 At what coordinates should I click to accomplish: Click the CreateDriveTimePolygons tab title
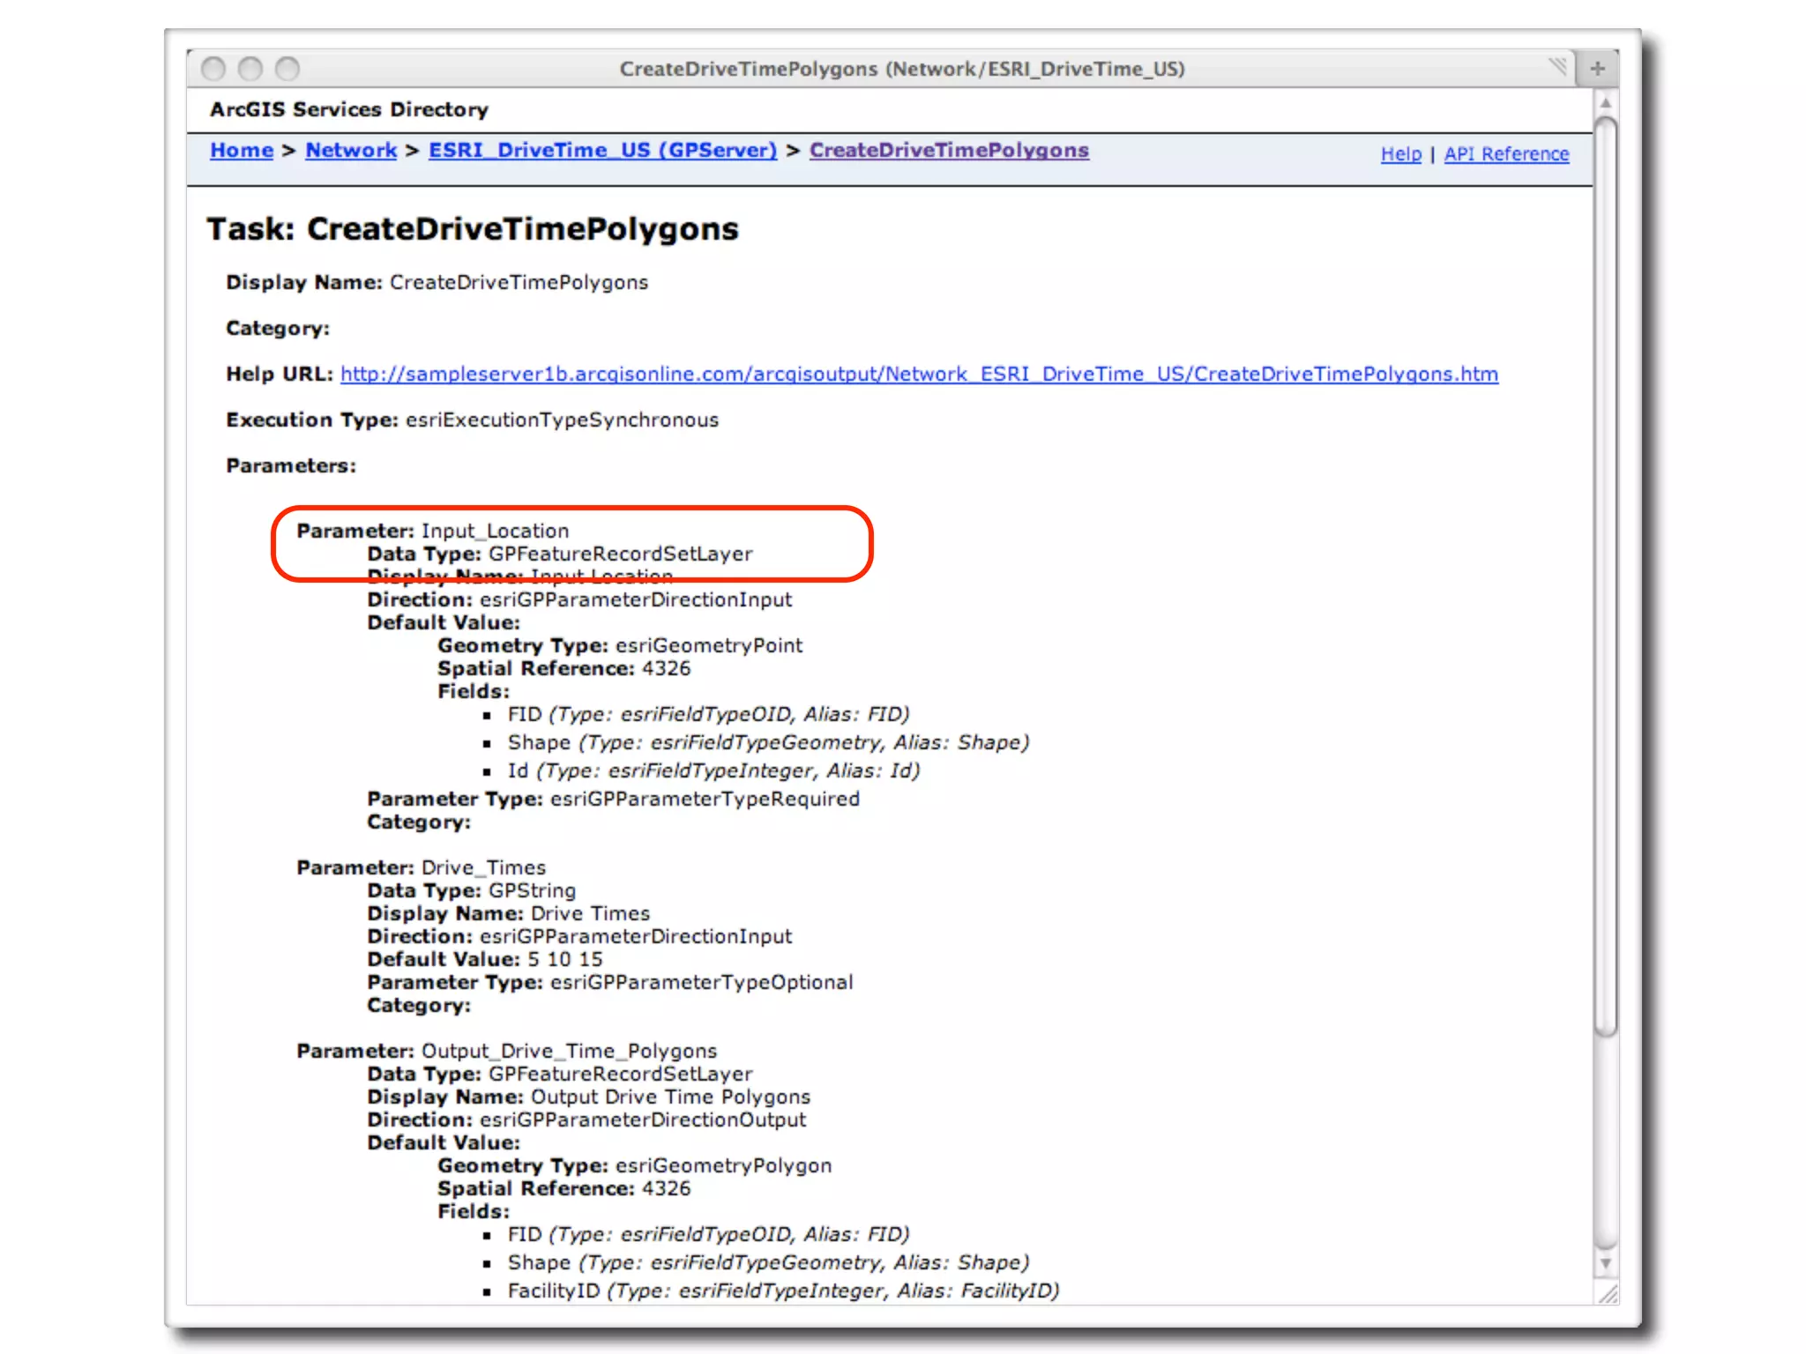pyautogui.click(x=901, y=69)
